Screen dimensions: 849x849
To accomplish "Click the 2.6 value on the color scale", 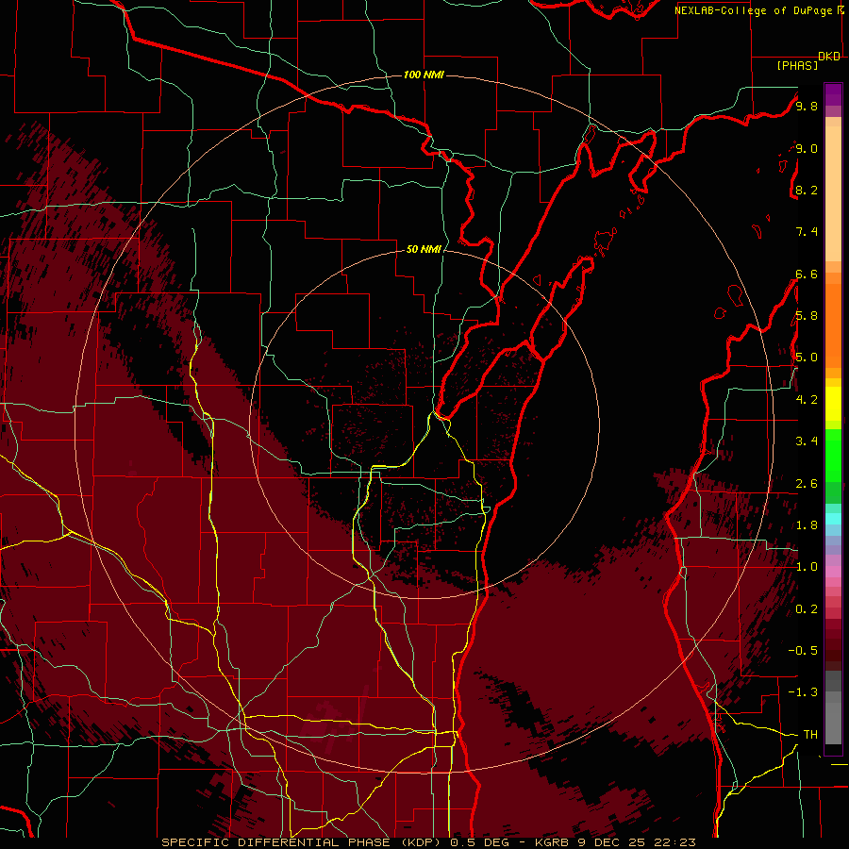I will tap(807, 483).
